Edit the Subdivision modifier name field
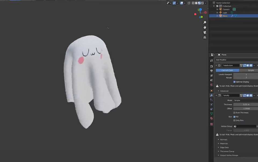The height and width of the screenshot is (162, 258). click(231, 65)
